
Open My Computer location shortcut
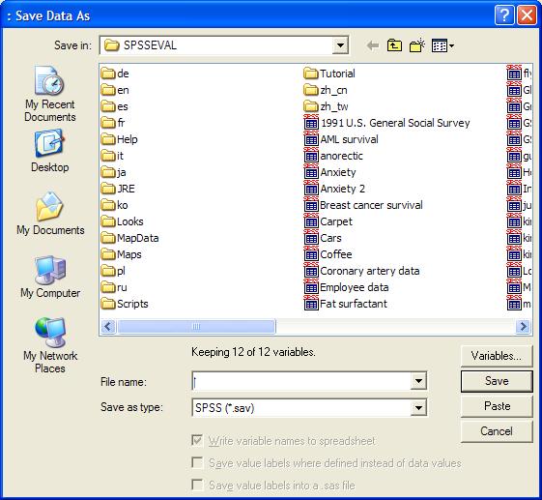[x=50, y=277]
